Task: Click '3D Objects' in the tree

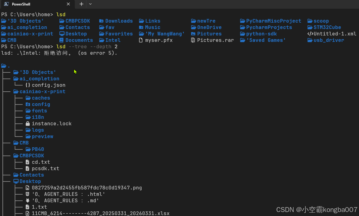Action: pyautogui.click(x=38, y=72)
